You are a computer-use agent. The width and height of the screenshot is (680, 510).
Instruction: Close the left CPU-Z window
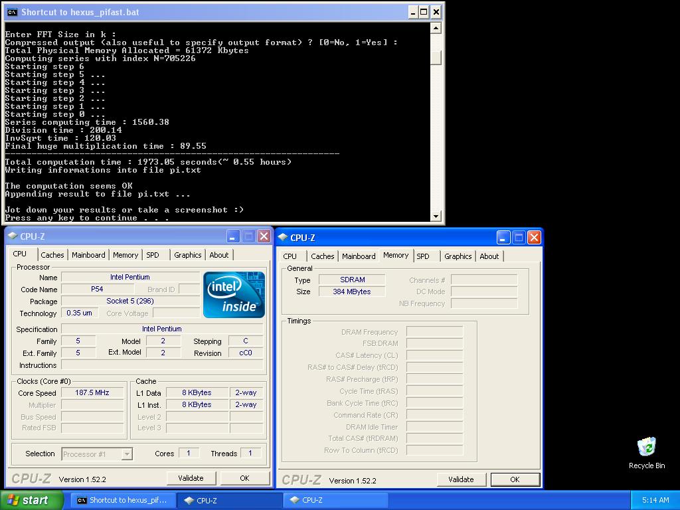264,236
